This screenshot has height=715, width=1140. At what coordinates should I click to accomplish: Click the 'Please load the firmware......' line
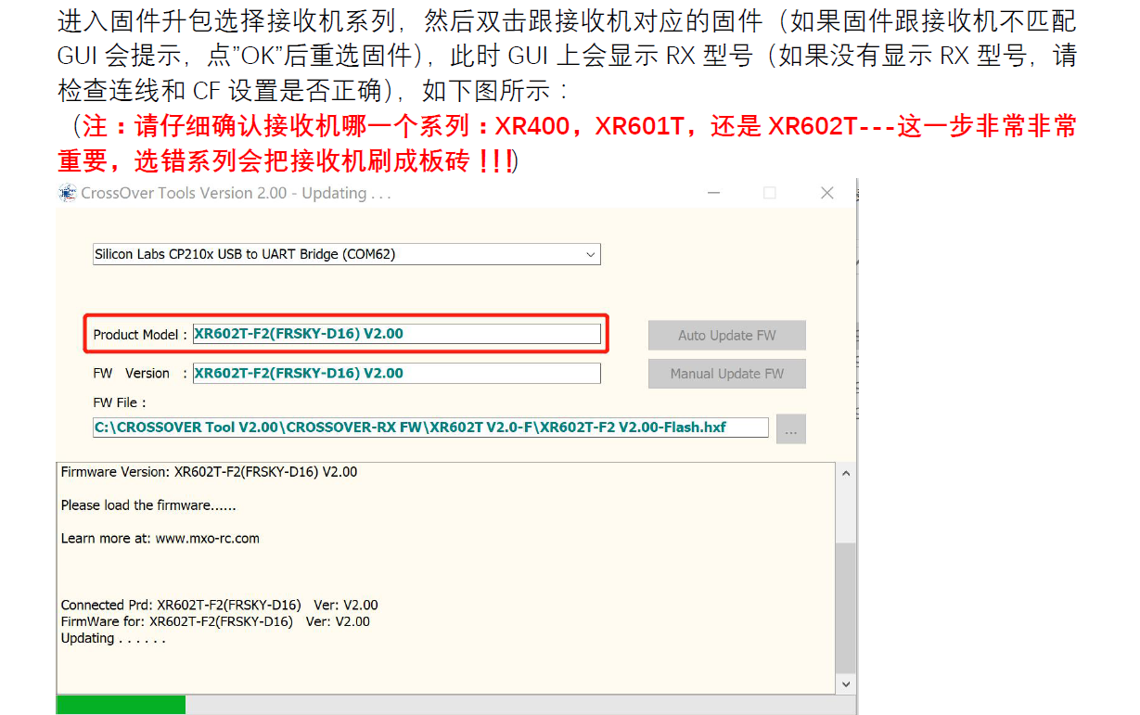[x=148, y=505]
